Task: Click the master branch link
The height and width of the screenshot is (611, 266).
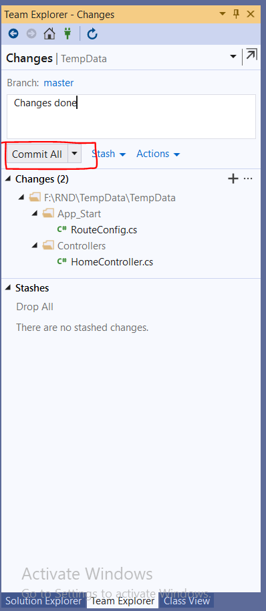Action: (x=58, y=83)
